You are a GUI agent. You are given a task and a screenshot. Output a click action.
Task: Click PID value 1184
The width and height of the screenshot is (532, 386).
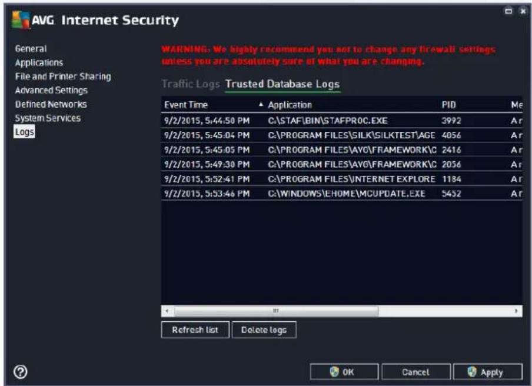coord(451,179)
